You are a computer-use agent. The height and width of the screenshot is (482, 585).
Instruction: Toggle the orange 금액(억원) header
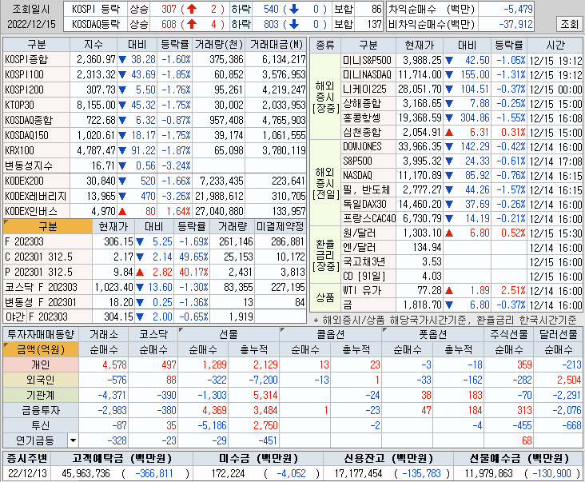click(x=41, y=349)
